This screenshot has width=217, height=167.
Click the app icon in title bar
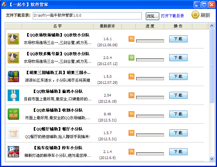pos(4,4)
